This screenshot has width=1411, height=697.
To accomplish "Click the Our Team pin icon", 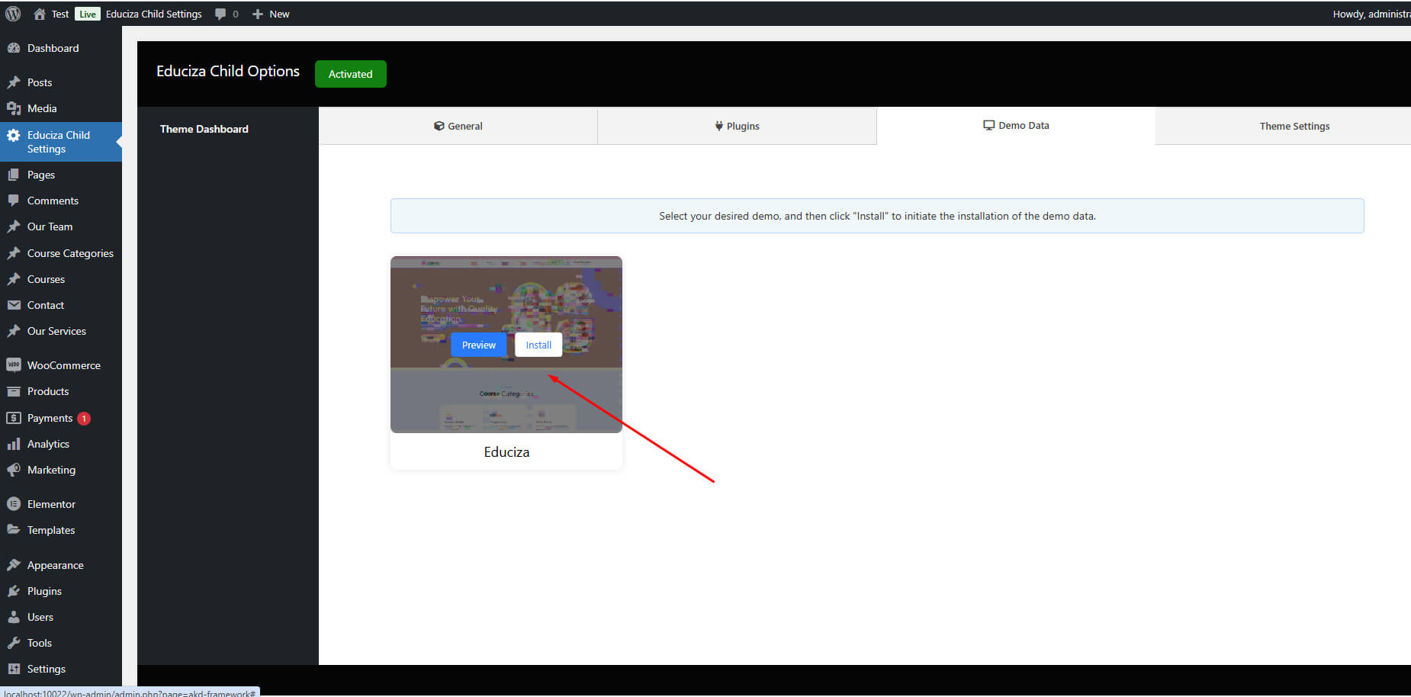I will (x=14, y=226).
